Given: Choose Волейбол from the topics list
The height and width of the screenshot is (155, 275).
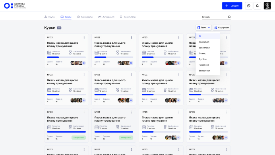Looking at the screenshot, I should coord(208,42).
